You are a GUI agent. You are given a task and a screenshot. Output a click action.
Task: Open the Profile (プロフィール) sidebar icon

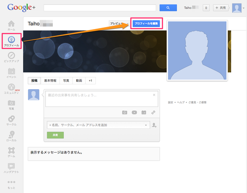pyautogui.click(x=11, y=41)
